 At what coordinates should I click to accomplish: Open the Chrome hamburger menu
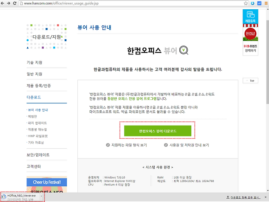(x=266, y=3)
